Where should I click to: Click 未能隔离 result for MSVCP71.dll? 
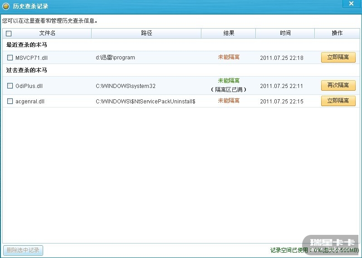[x=229, y=57]
